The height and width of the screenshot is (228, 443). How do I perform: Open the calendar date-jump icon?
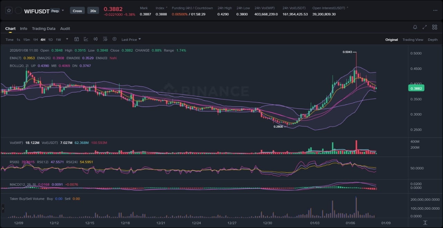[x=76, y=39]
